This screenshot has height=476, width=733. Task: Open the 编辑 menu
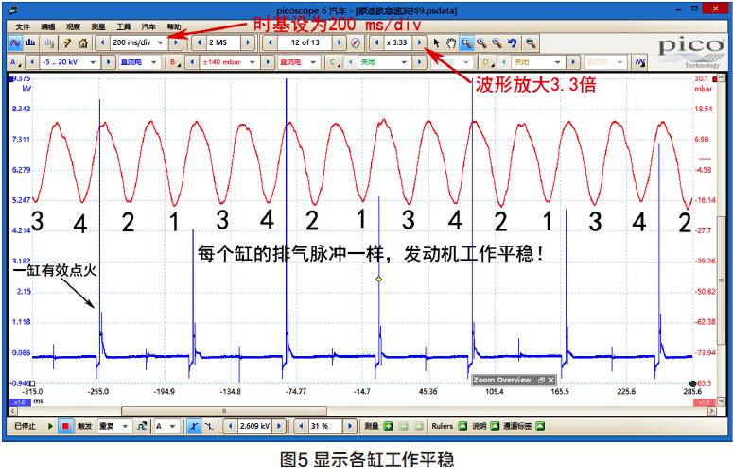pyautogui.click(x=47, y=27)
